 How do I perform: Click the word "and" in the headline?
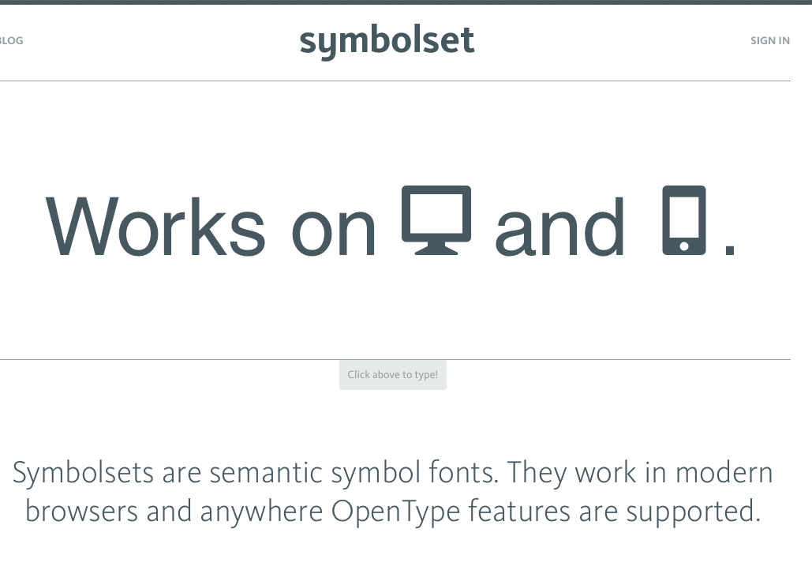(559, 227)
